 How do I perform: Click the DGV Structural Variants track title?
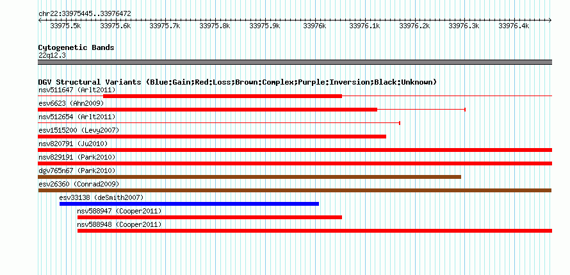tap(238, 82)
